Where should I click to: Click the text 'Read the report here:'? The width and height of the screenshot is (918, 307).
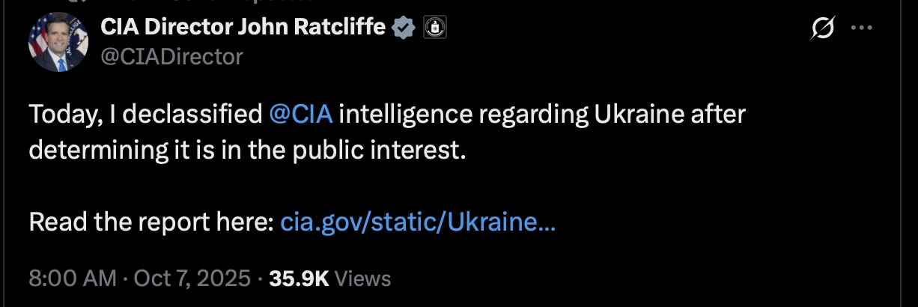(x=151, y=222)
